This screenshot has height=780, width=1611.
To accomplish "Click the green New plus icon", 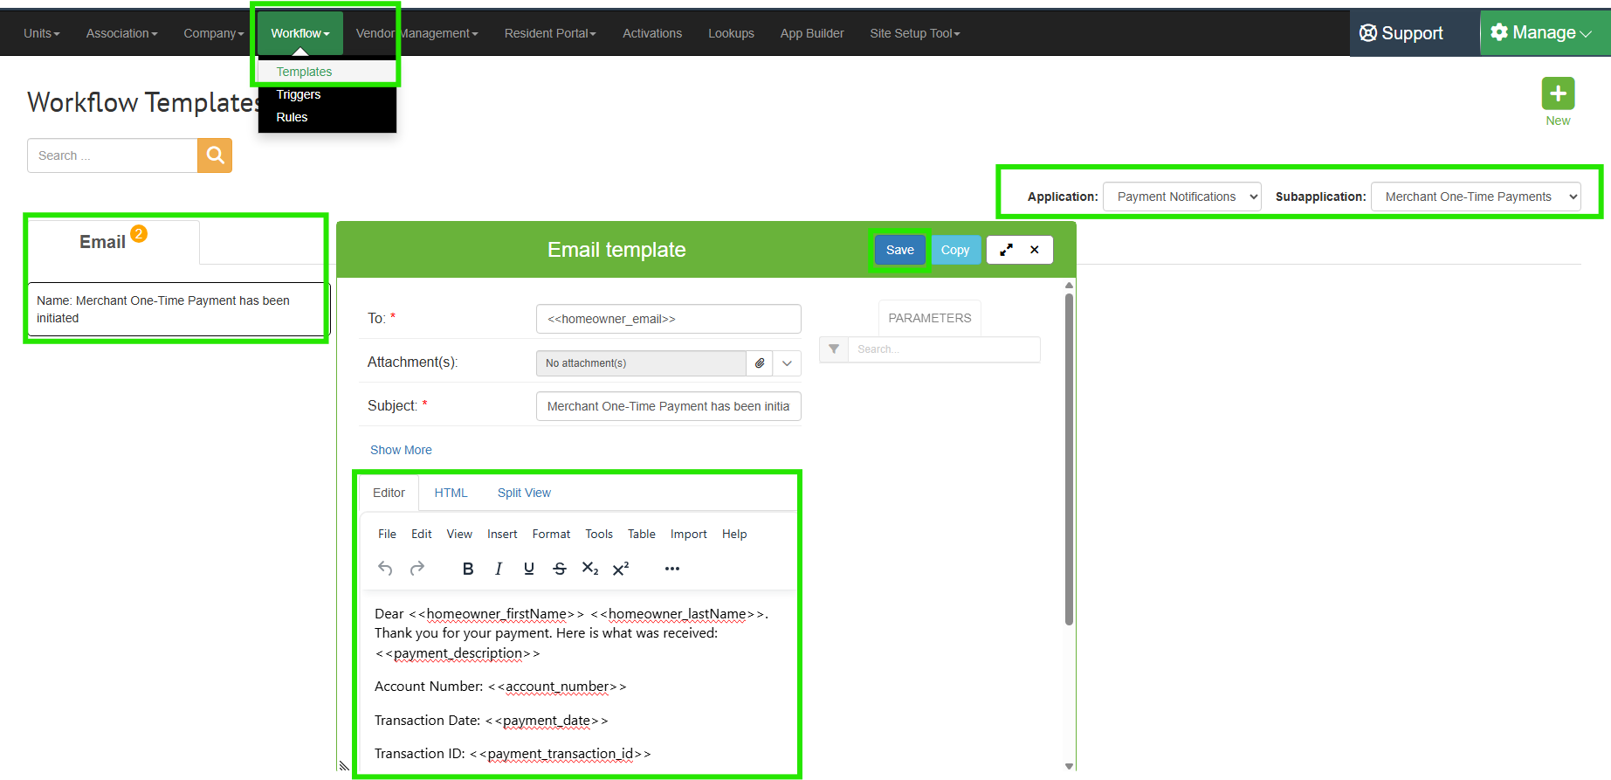I will click(1558, 94).
